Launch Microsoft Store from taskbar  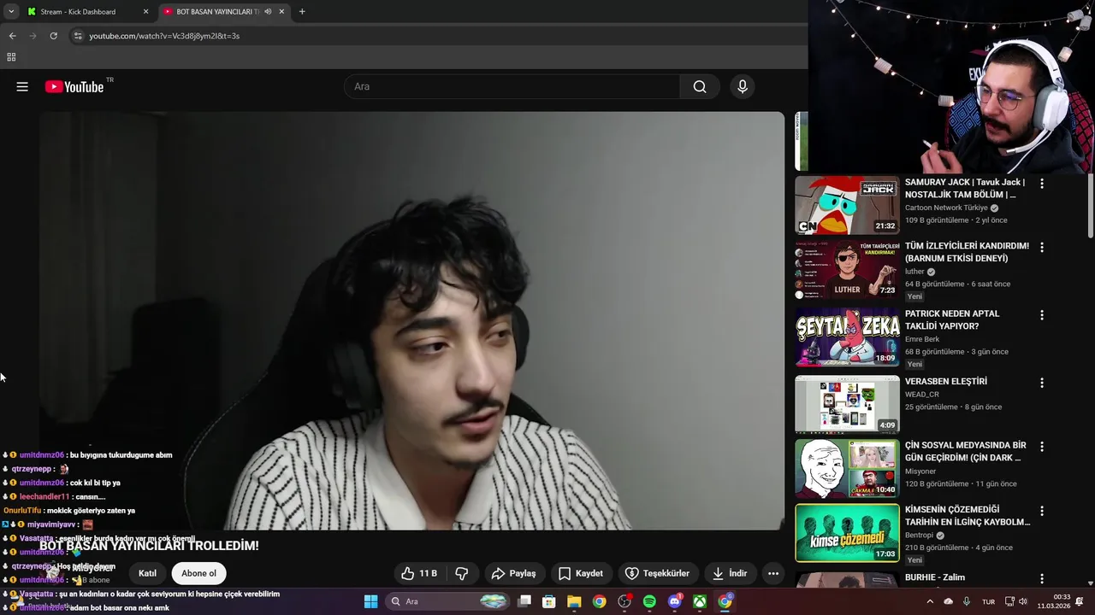(x=549, y=601)
